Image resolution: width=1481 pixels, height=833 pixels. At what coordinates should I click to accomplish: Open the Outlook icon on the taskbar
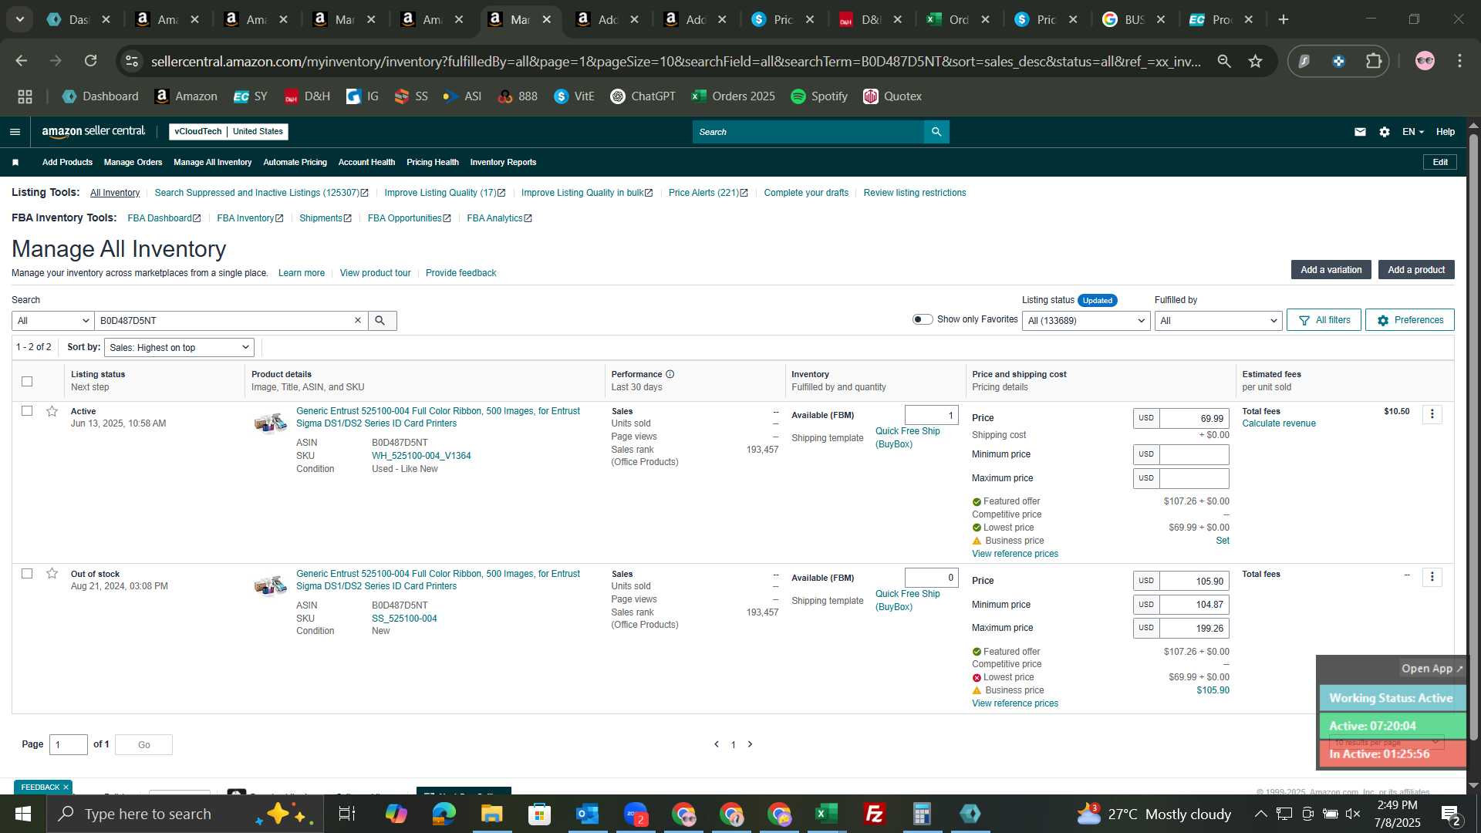point(588,814)
